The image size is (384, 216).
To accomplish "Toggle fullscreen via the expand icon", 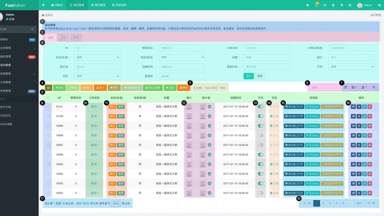I will pos(350,5).
